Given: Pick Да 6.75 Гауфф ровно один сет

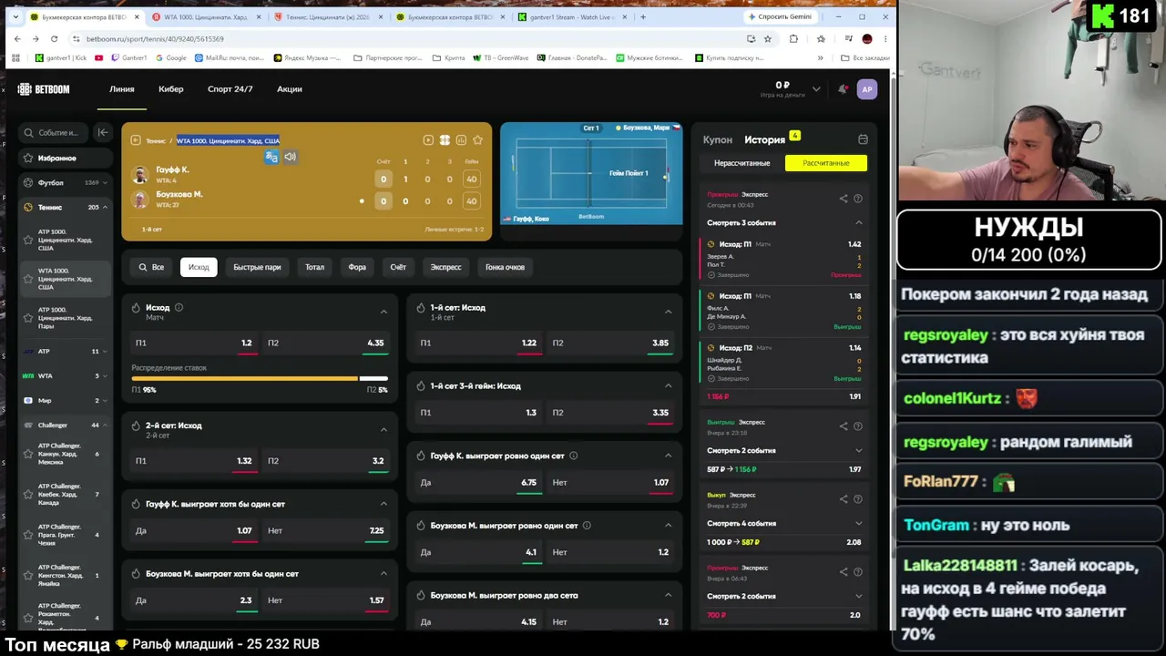Looking at the screenshot, I should pos(479,483).
